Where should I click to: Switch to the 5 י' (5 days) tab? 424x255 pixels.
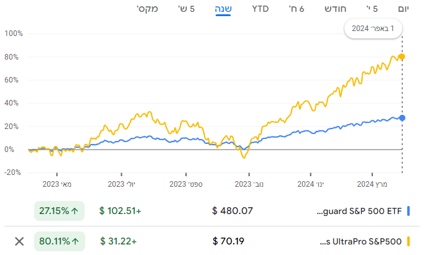372,9
